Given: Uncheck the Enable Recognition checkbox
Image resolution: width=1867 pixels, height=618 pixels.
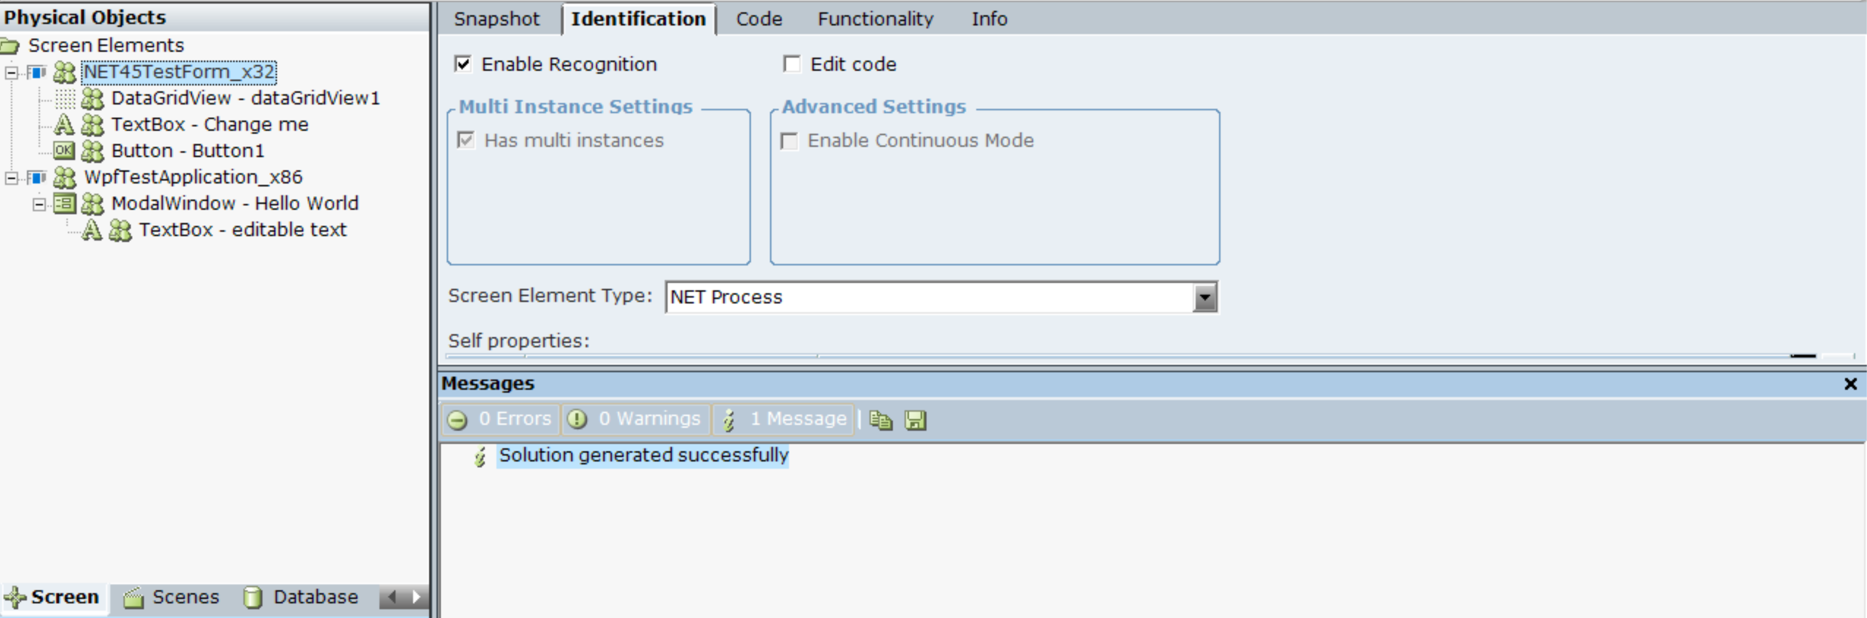Looking at the screenshot, I should tap(463, 64).
